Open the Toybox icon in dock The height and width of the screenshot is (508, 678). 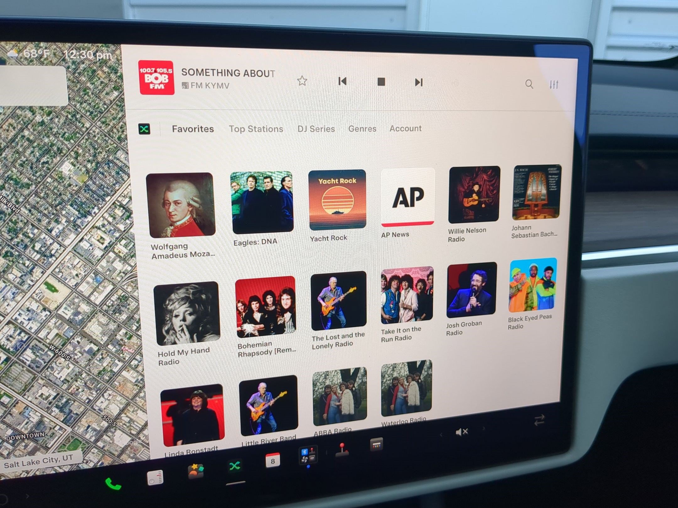tap(196, 472)
